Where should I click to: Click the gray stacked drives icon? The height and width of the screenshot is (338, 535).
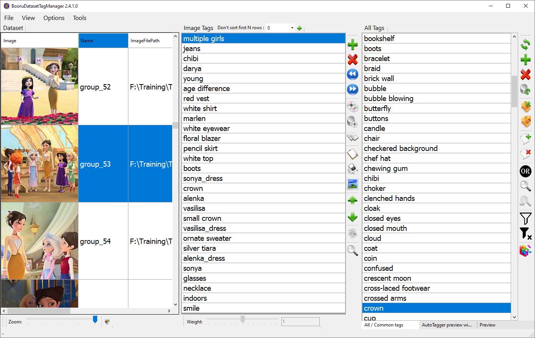(x=352, y=136)
